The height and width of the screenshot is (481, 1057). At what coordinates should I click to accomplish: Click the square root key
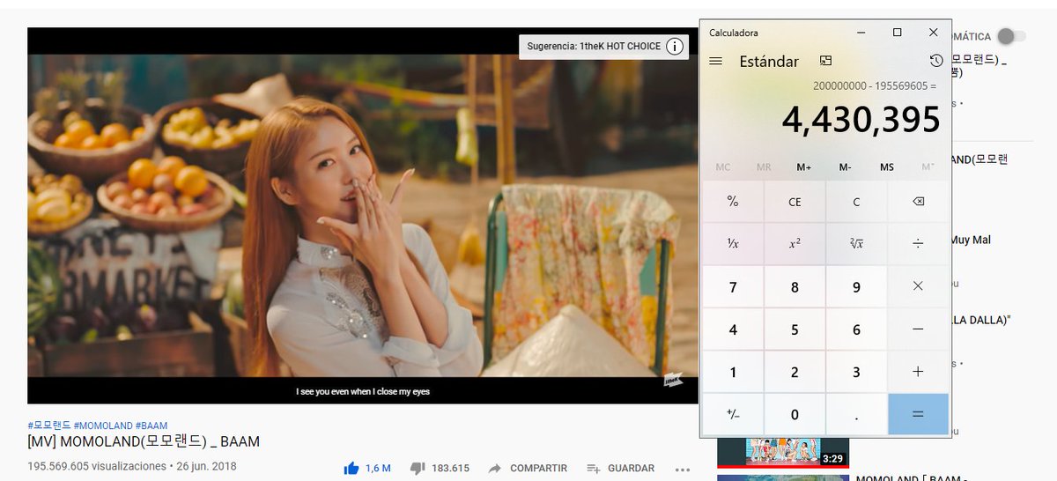point(856,243)
